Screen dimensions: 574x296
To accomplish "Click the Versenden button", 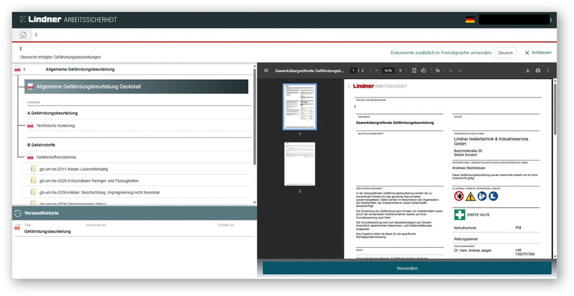I will click(407, 268).
